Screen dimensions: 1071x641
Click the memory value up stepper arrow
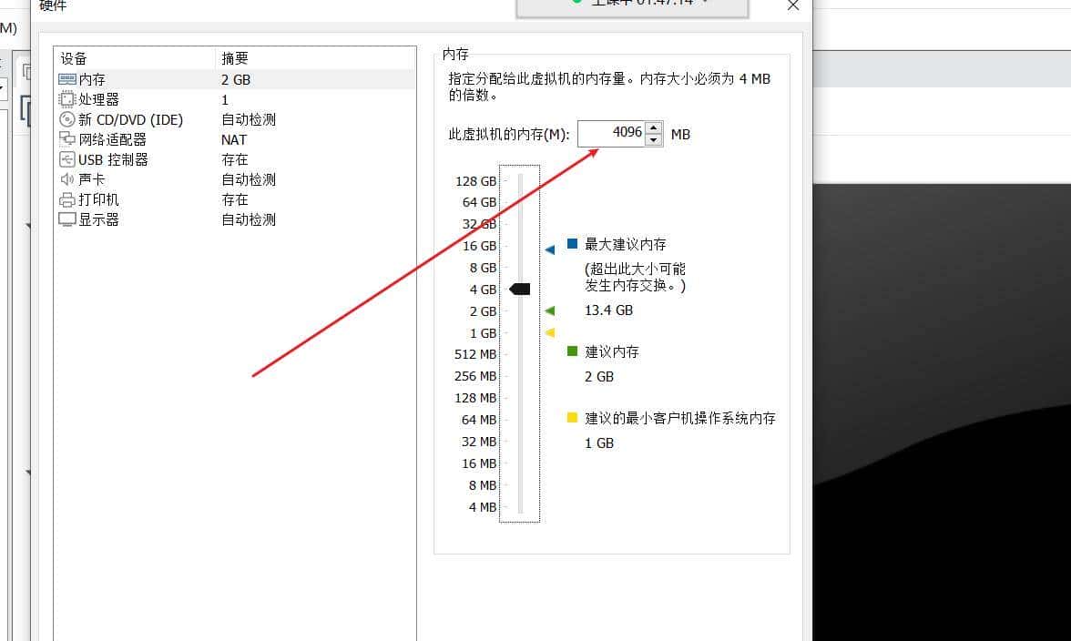tap(653, 128)
